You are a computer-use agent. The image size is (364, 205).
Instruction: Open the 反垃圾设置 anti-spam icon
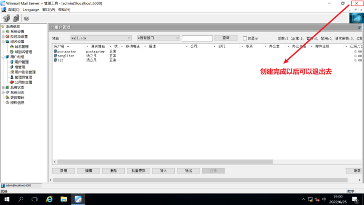coord(7,37)
